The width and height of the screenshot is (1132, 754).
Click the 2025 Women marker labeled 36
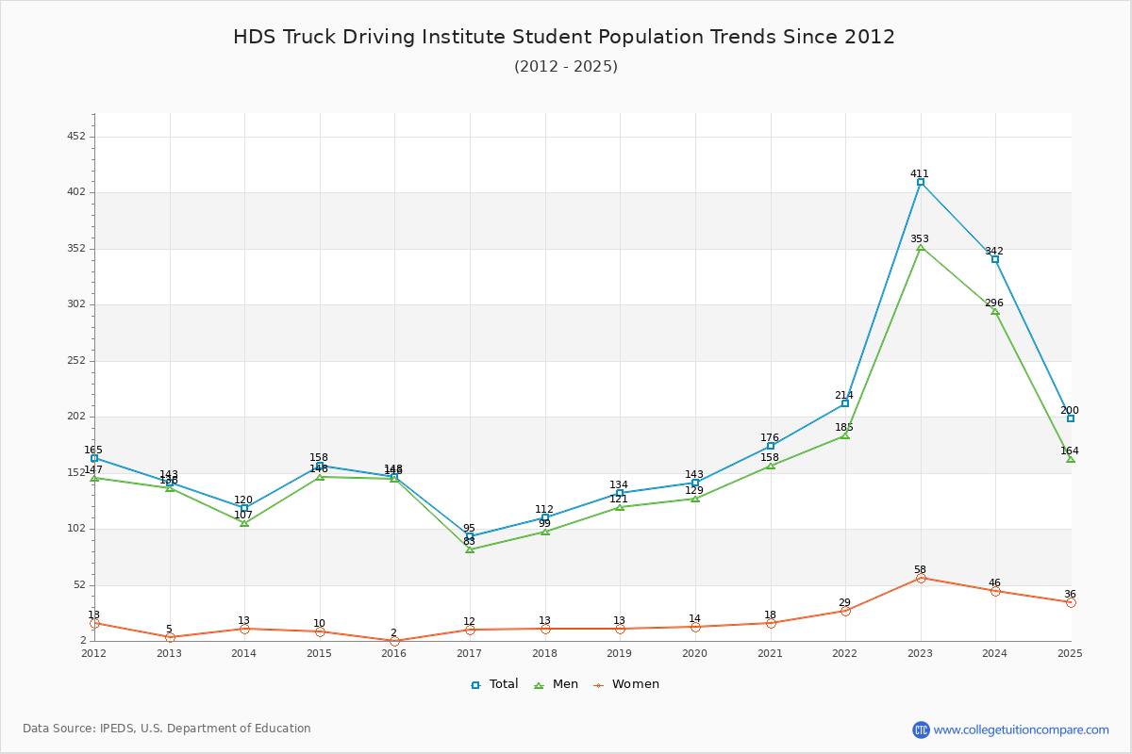pyautogui.click(x=1071, y=602)
